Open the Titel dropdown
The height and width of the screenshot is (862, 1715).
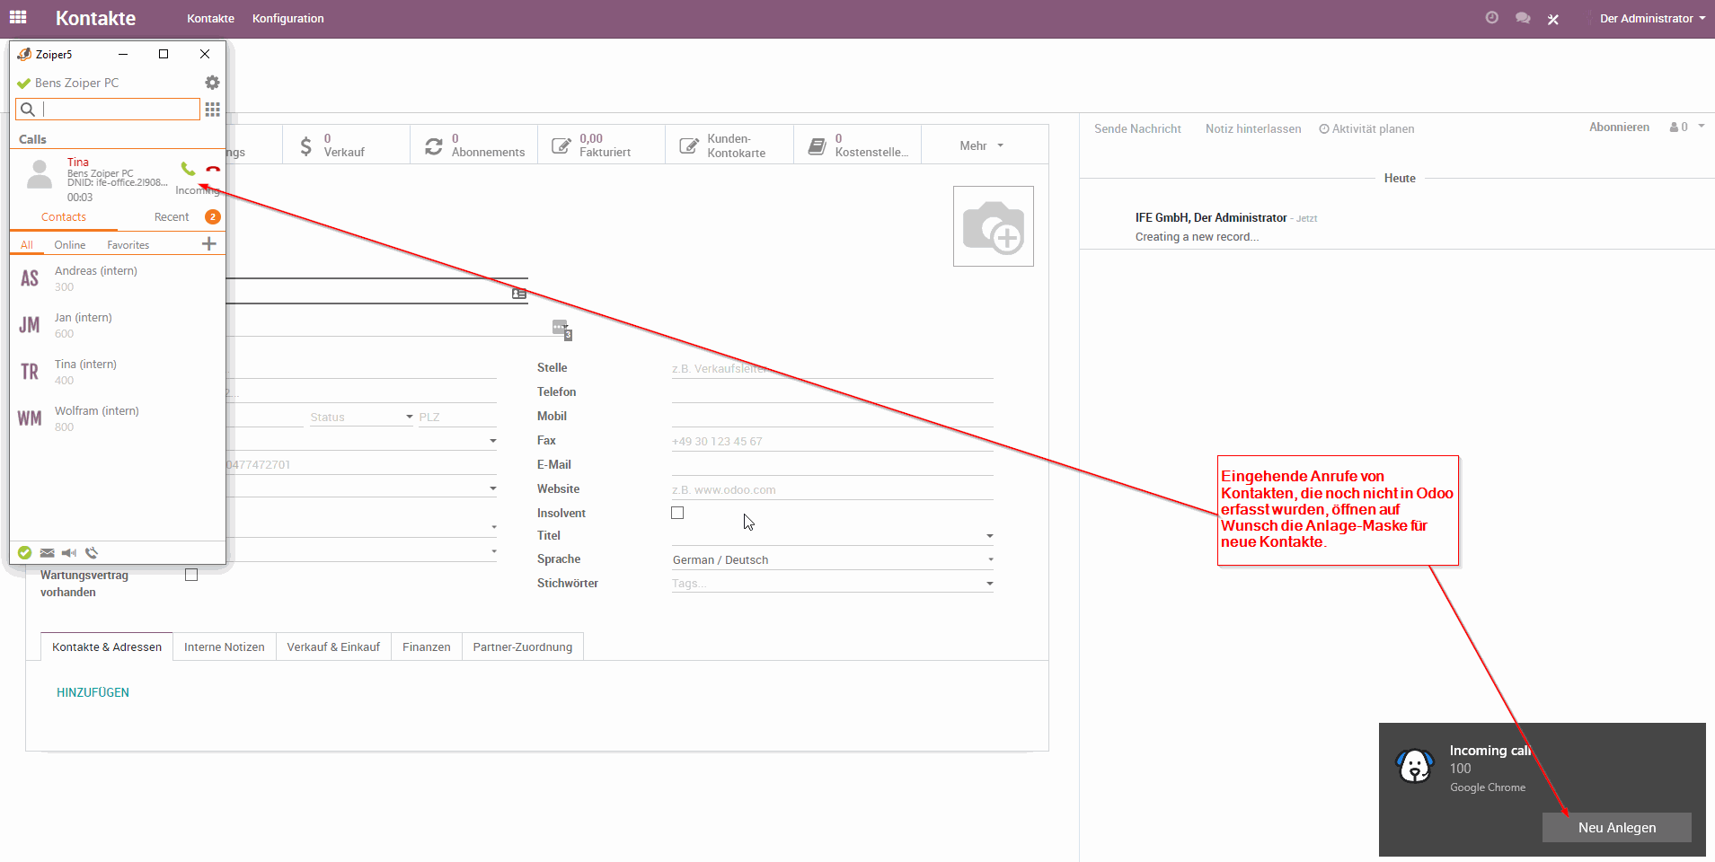click(831, 536)
